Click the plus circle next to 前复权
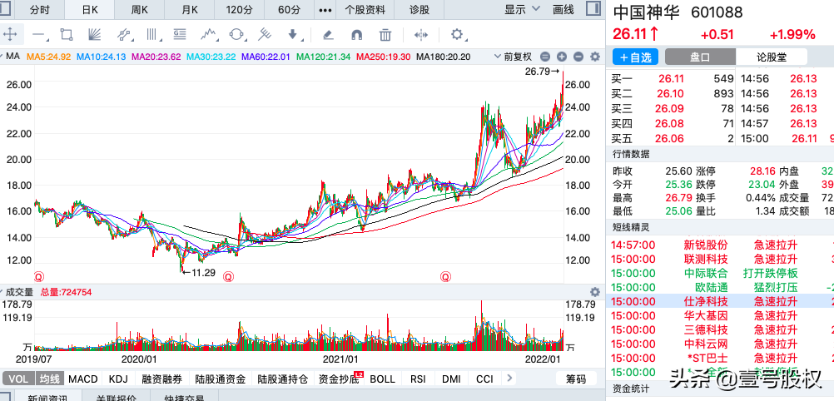This screenshot has height=401, width=834. [562, 57]
